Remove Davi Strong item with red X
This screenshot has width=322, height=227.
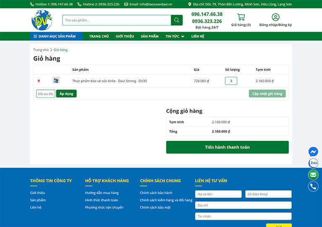click(39, 81)
